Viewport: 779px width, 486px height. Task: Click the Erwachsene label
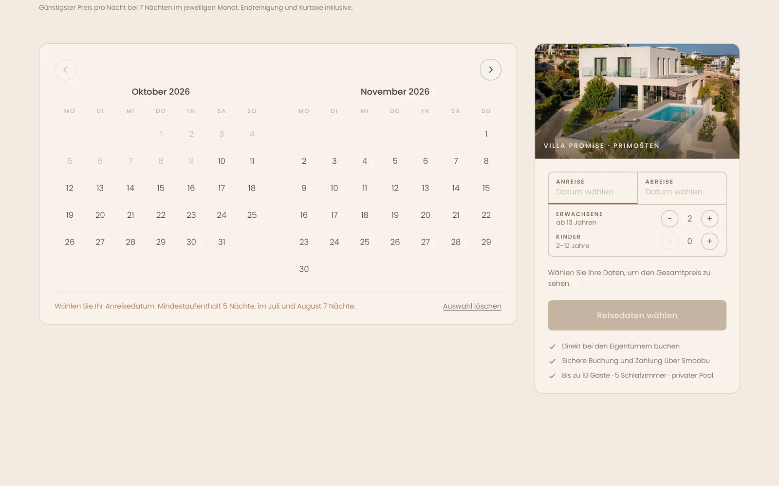pyautogui.click(x=579, y=214)
